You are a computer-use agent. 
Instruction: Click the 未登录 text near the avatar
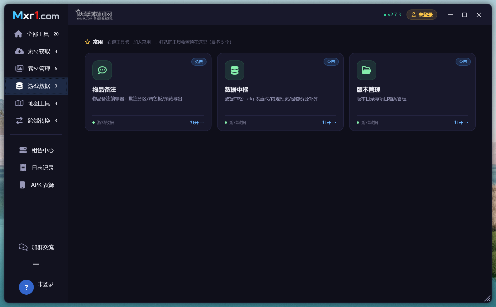[45, 284]
